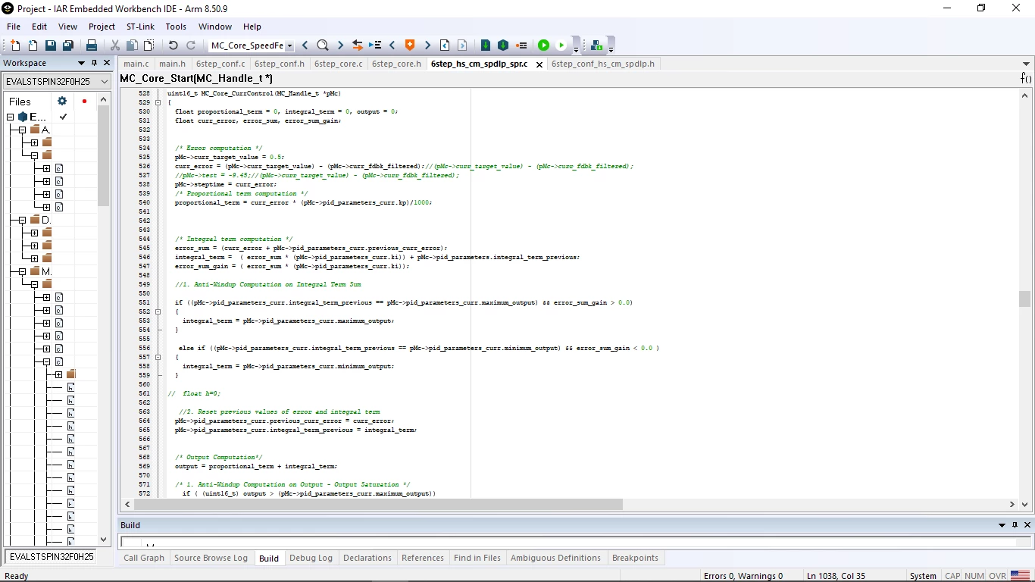1035x582 pixels.
Task: Toggle a breakpoint using the toolbar icon
Action: point(521,45)
